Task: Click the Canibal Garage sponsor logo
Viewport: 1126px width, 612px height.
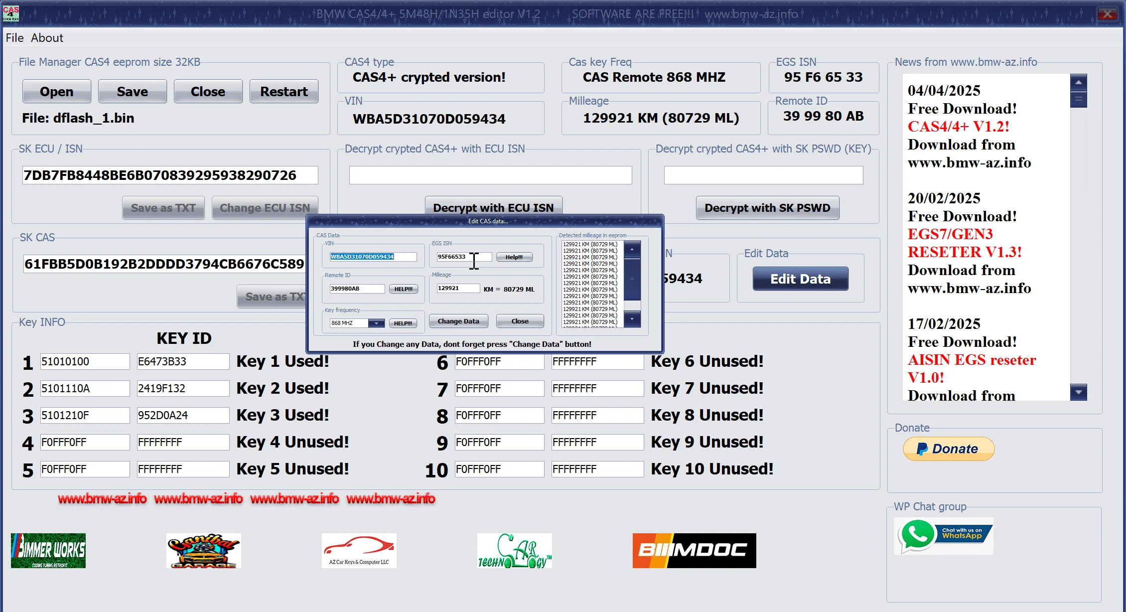Action: 204,551
